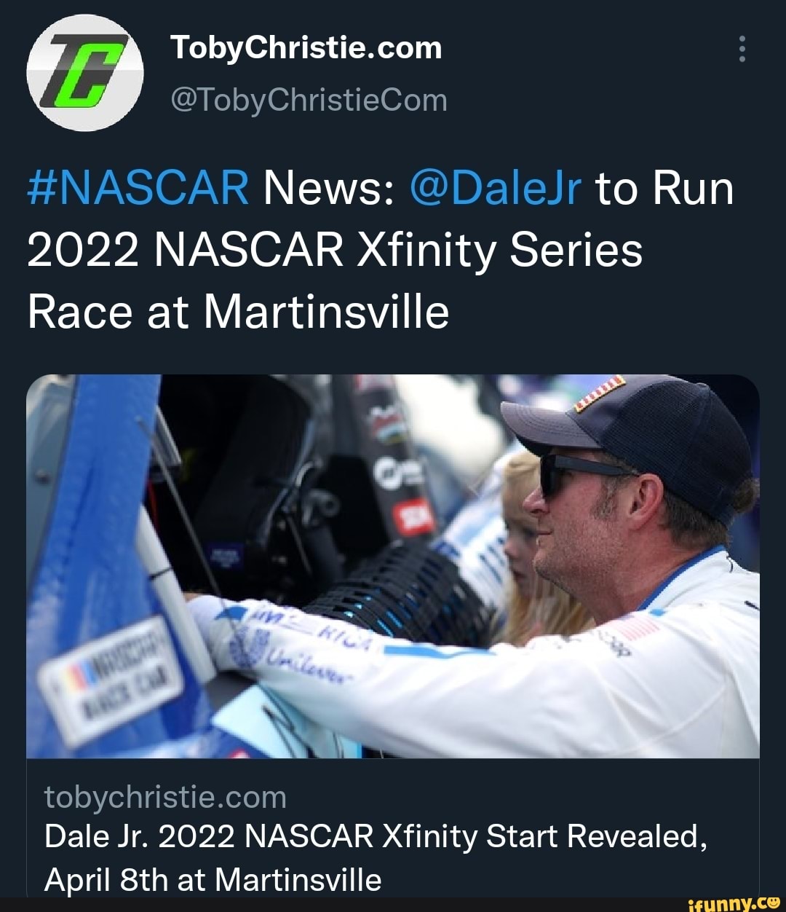Open the three-dot more options menu
786x912 pixels.
[742, 47]
